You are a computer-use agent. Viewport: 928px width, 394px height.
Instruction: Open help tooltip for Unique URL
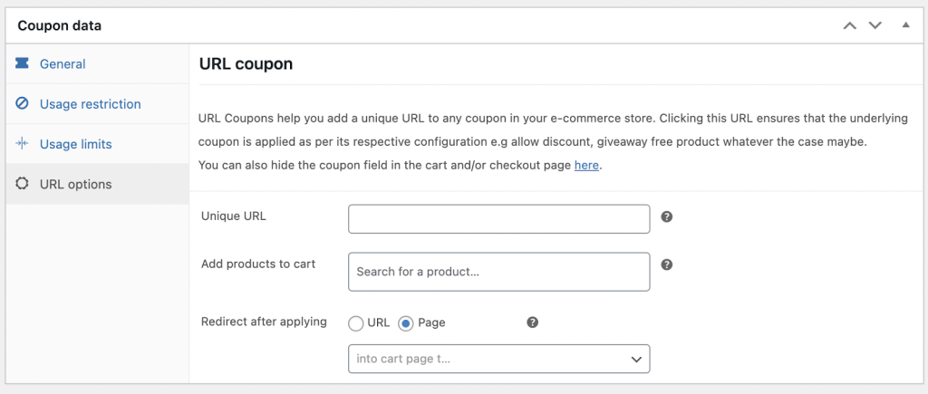pyautogui.click(x=666, y=216)
